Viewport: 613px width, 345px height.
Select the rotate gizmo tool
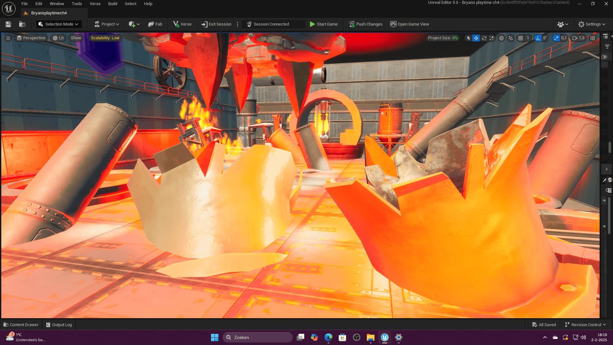coord(484,38)
